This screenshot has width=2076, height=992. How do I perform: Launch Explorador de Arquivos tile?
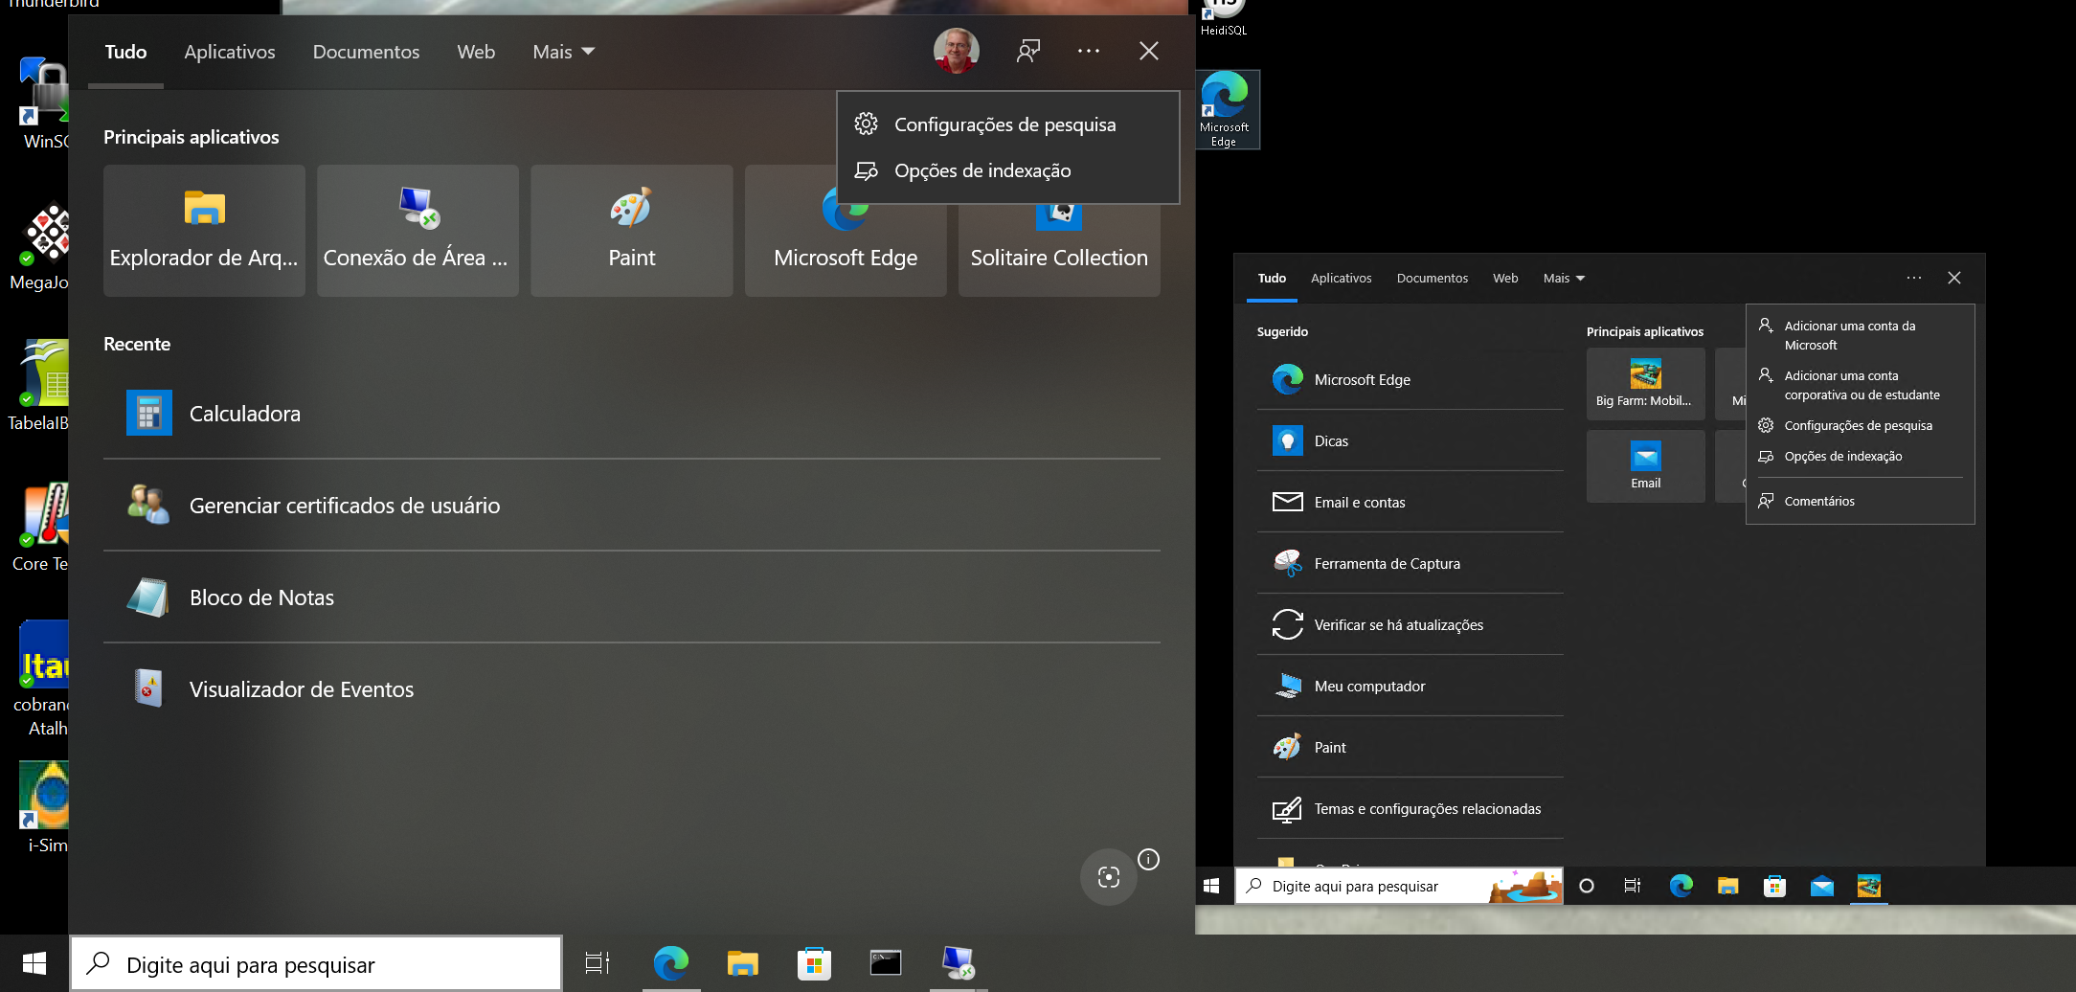[x=204, y=231]
